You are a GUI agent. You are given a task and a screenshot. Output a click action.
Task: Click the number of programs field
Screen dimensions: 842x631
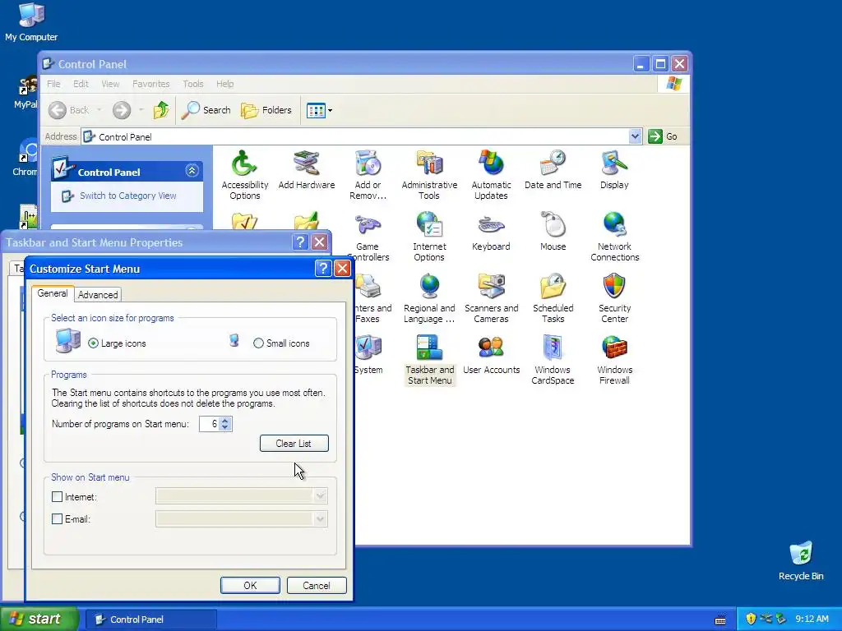tap(210, 424)
